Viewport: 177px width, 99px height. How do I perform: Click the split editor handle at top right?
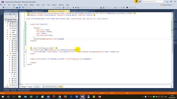pyautogui.click(x=172, y=13)
